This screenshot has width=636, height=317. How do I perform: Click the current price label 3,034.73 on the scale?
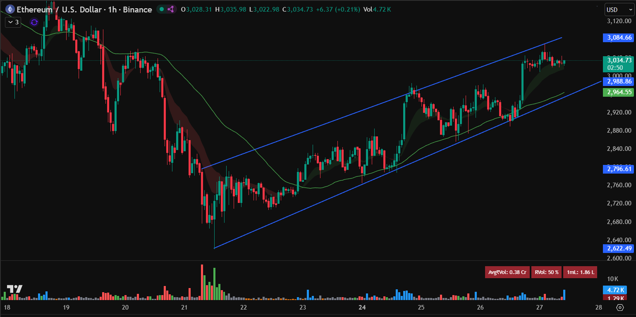point(618,60)
